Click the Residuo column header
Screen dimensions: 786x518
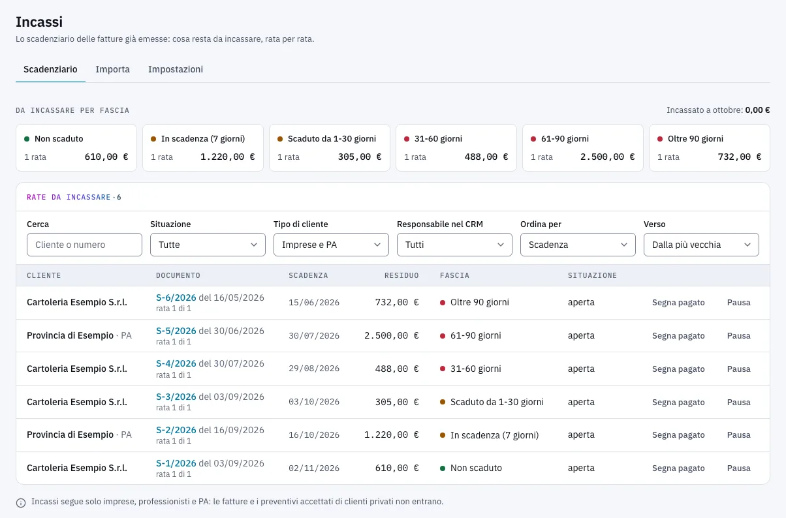400,276
